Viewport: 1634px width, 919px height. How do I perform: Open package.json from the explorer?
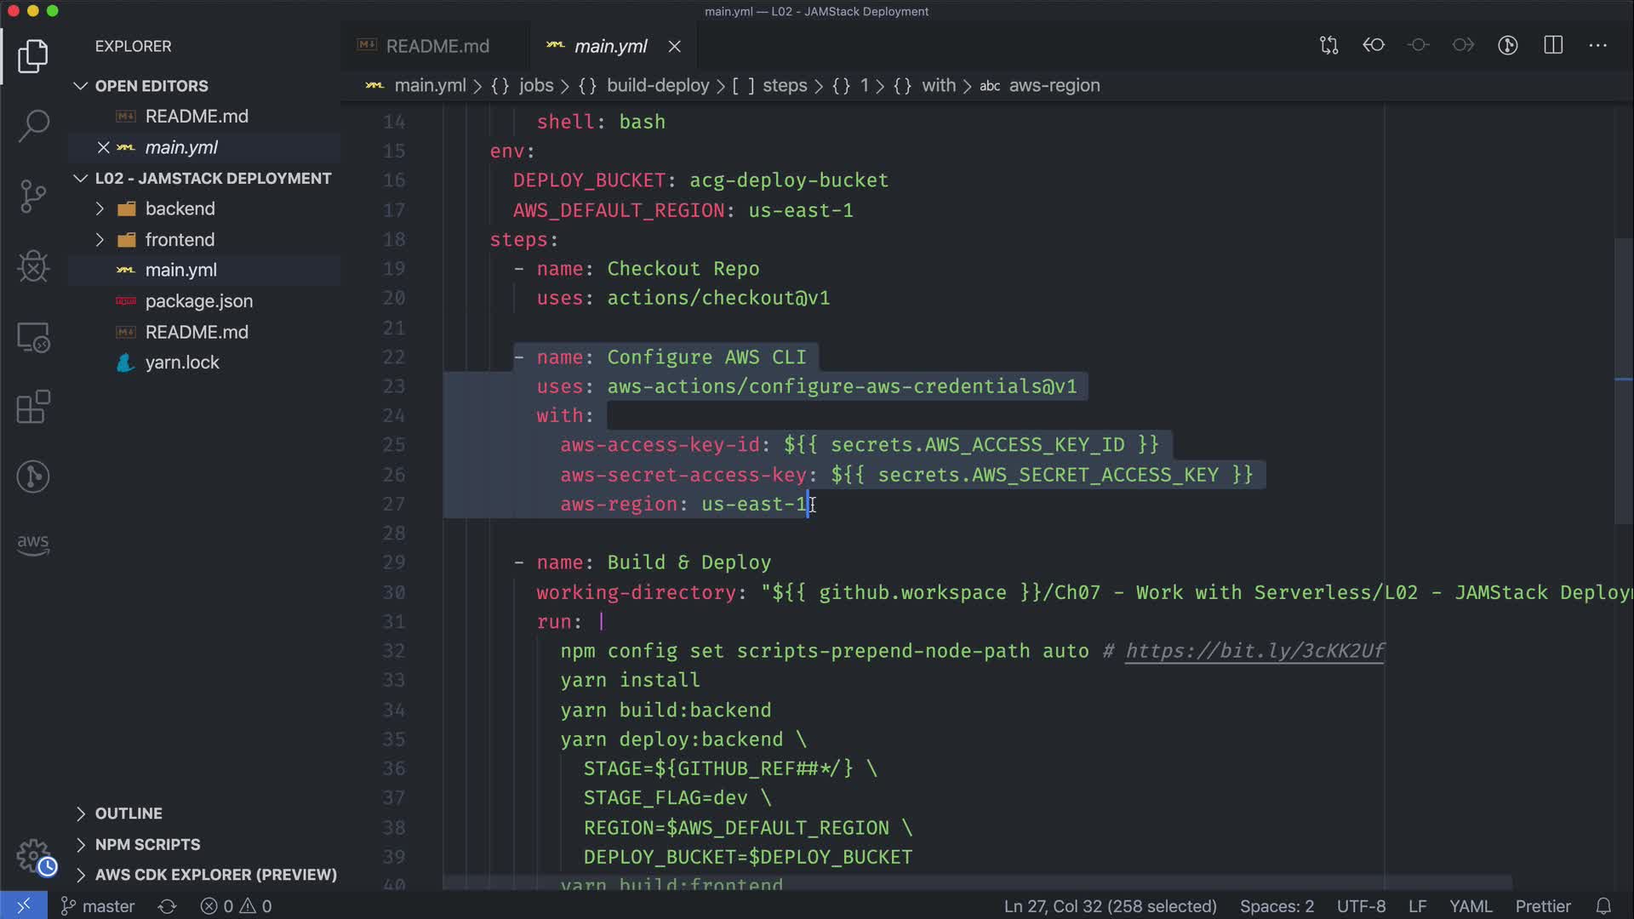coord(198,301)
